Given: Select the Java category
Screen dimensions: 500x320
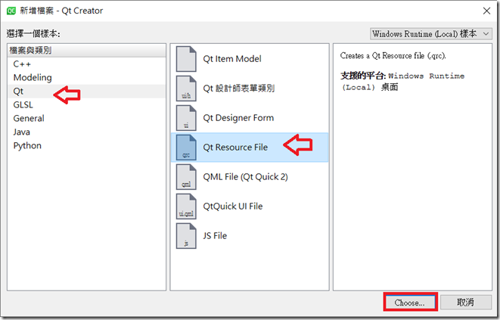Looking at the screenshot, I should point(86,132).
